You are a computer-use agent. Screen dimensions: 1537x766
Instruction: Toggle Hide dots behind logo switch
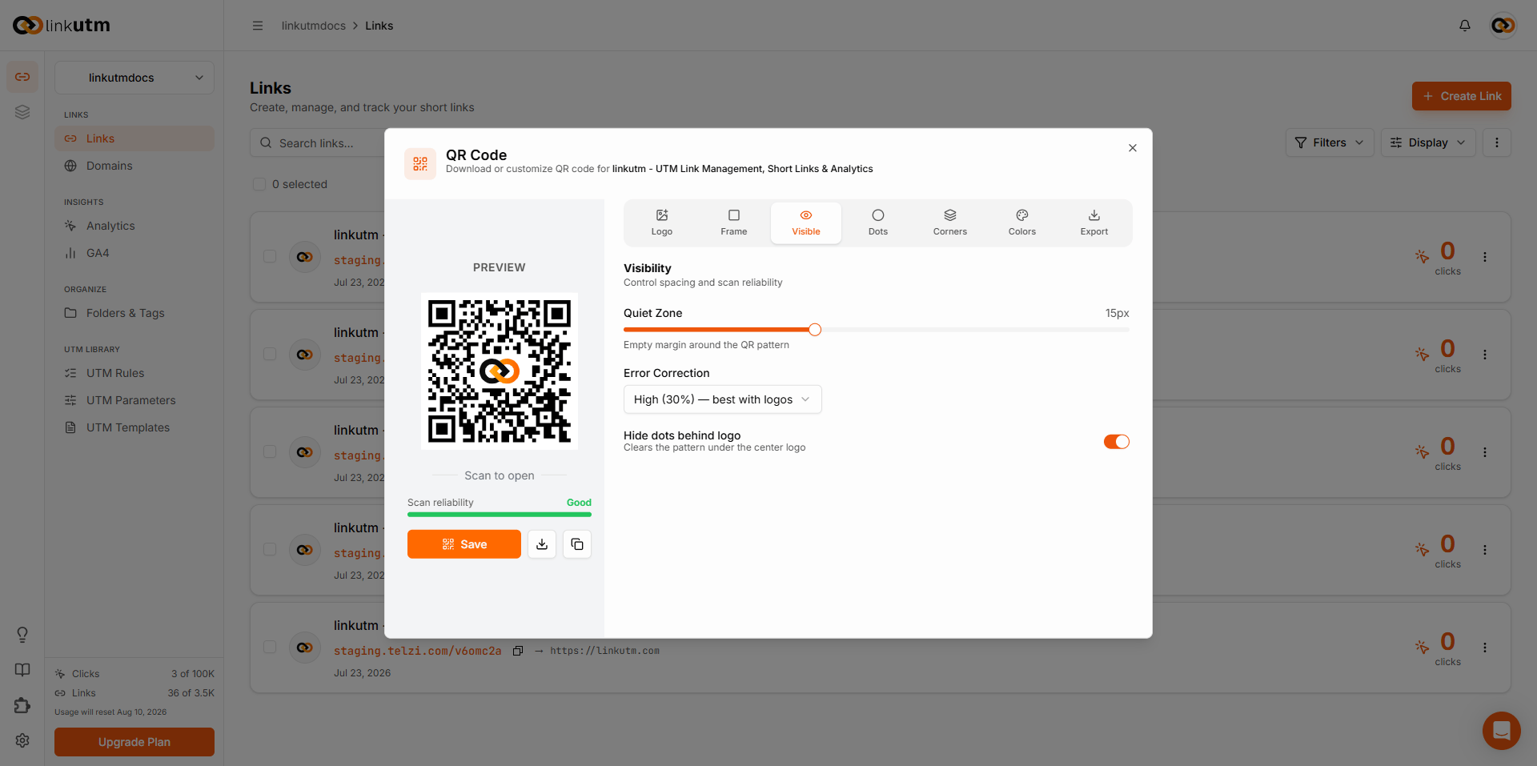pos(1117,442)
